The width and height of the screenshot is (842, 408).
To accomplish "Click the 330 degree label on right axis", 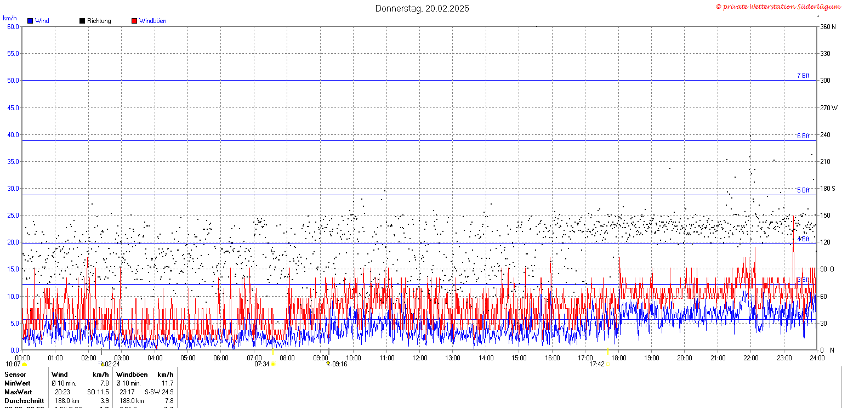I will [x=825, y=54].
